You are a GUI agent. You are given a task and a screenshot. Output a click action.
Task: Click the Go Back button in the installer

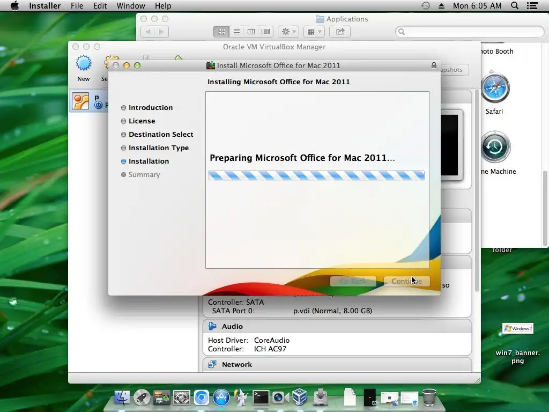[353, 281]
